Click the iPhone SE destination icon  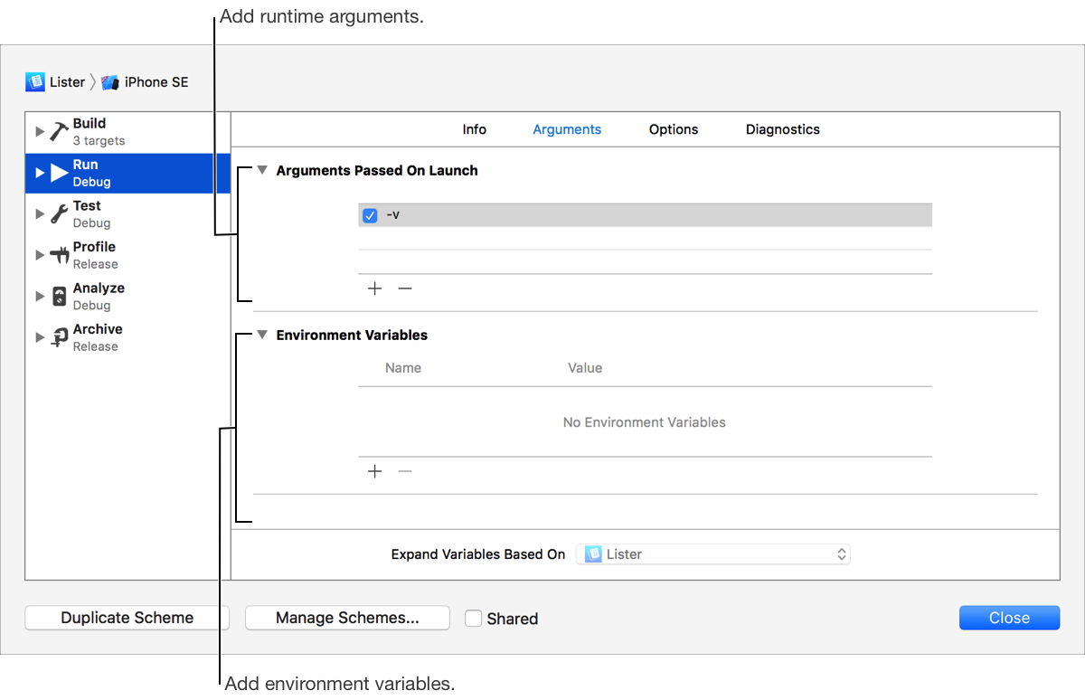coord(110,82)
